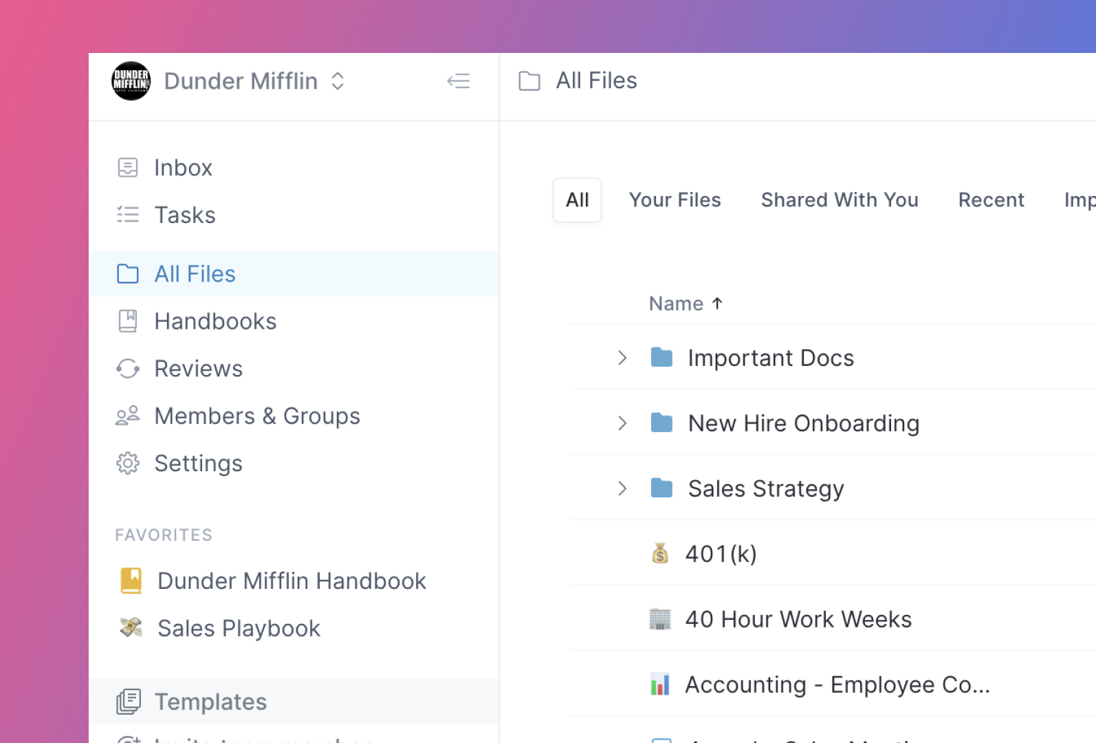This screenshot has width=1096, height=743.
Task: Open the Inbox from the sidebar
Action: (x=183, y=168)
